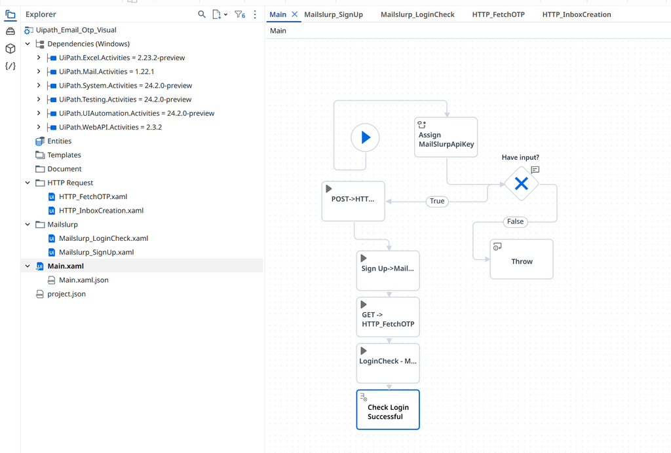Viewport: 671px width, 453px height.
Task: Click the Entities database icon
Action: 40,141
